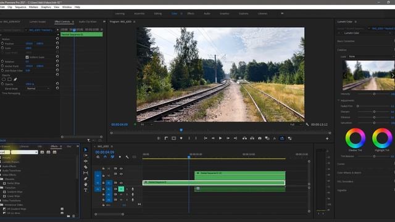The image size is (395, 222).
Task: Hide track V1 using its eye icon
Action: (121, 183)
